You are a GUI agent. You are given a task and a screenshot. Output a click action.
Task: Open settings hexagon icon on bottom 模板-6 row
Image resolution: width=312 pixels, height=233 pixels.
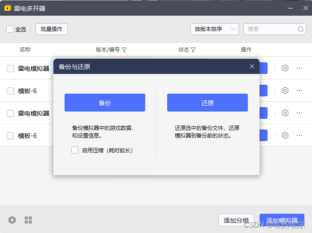click(285, 135)
